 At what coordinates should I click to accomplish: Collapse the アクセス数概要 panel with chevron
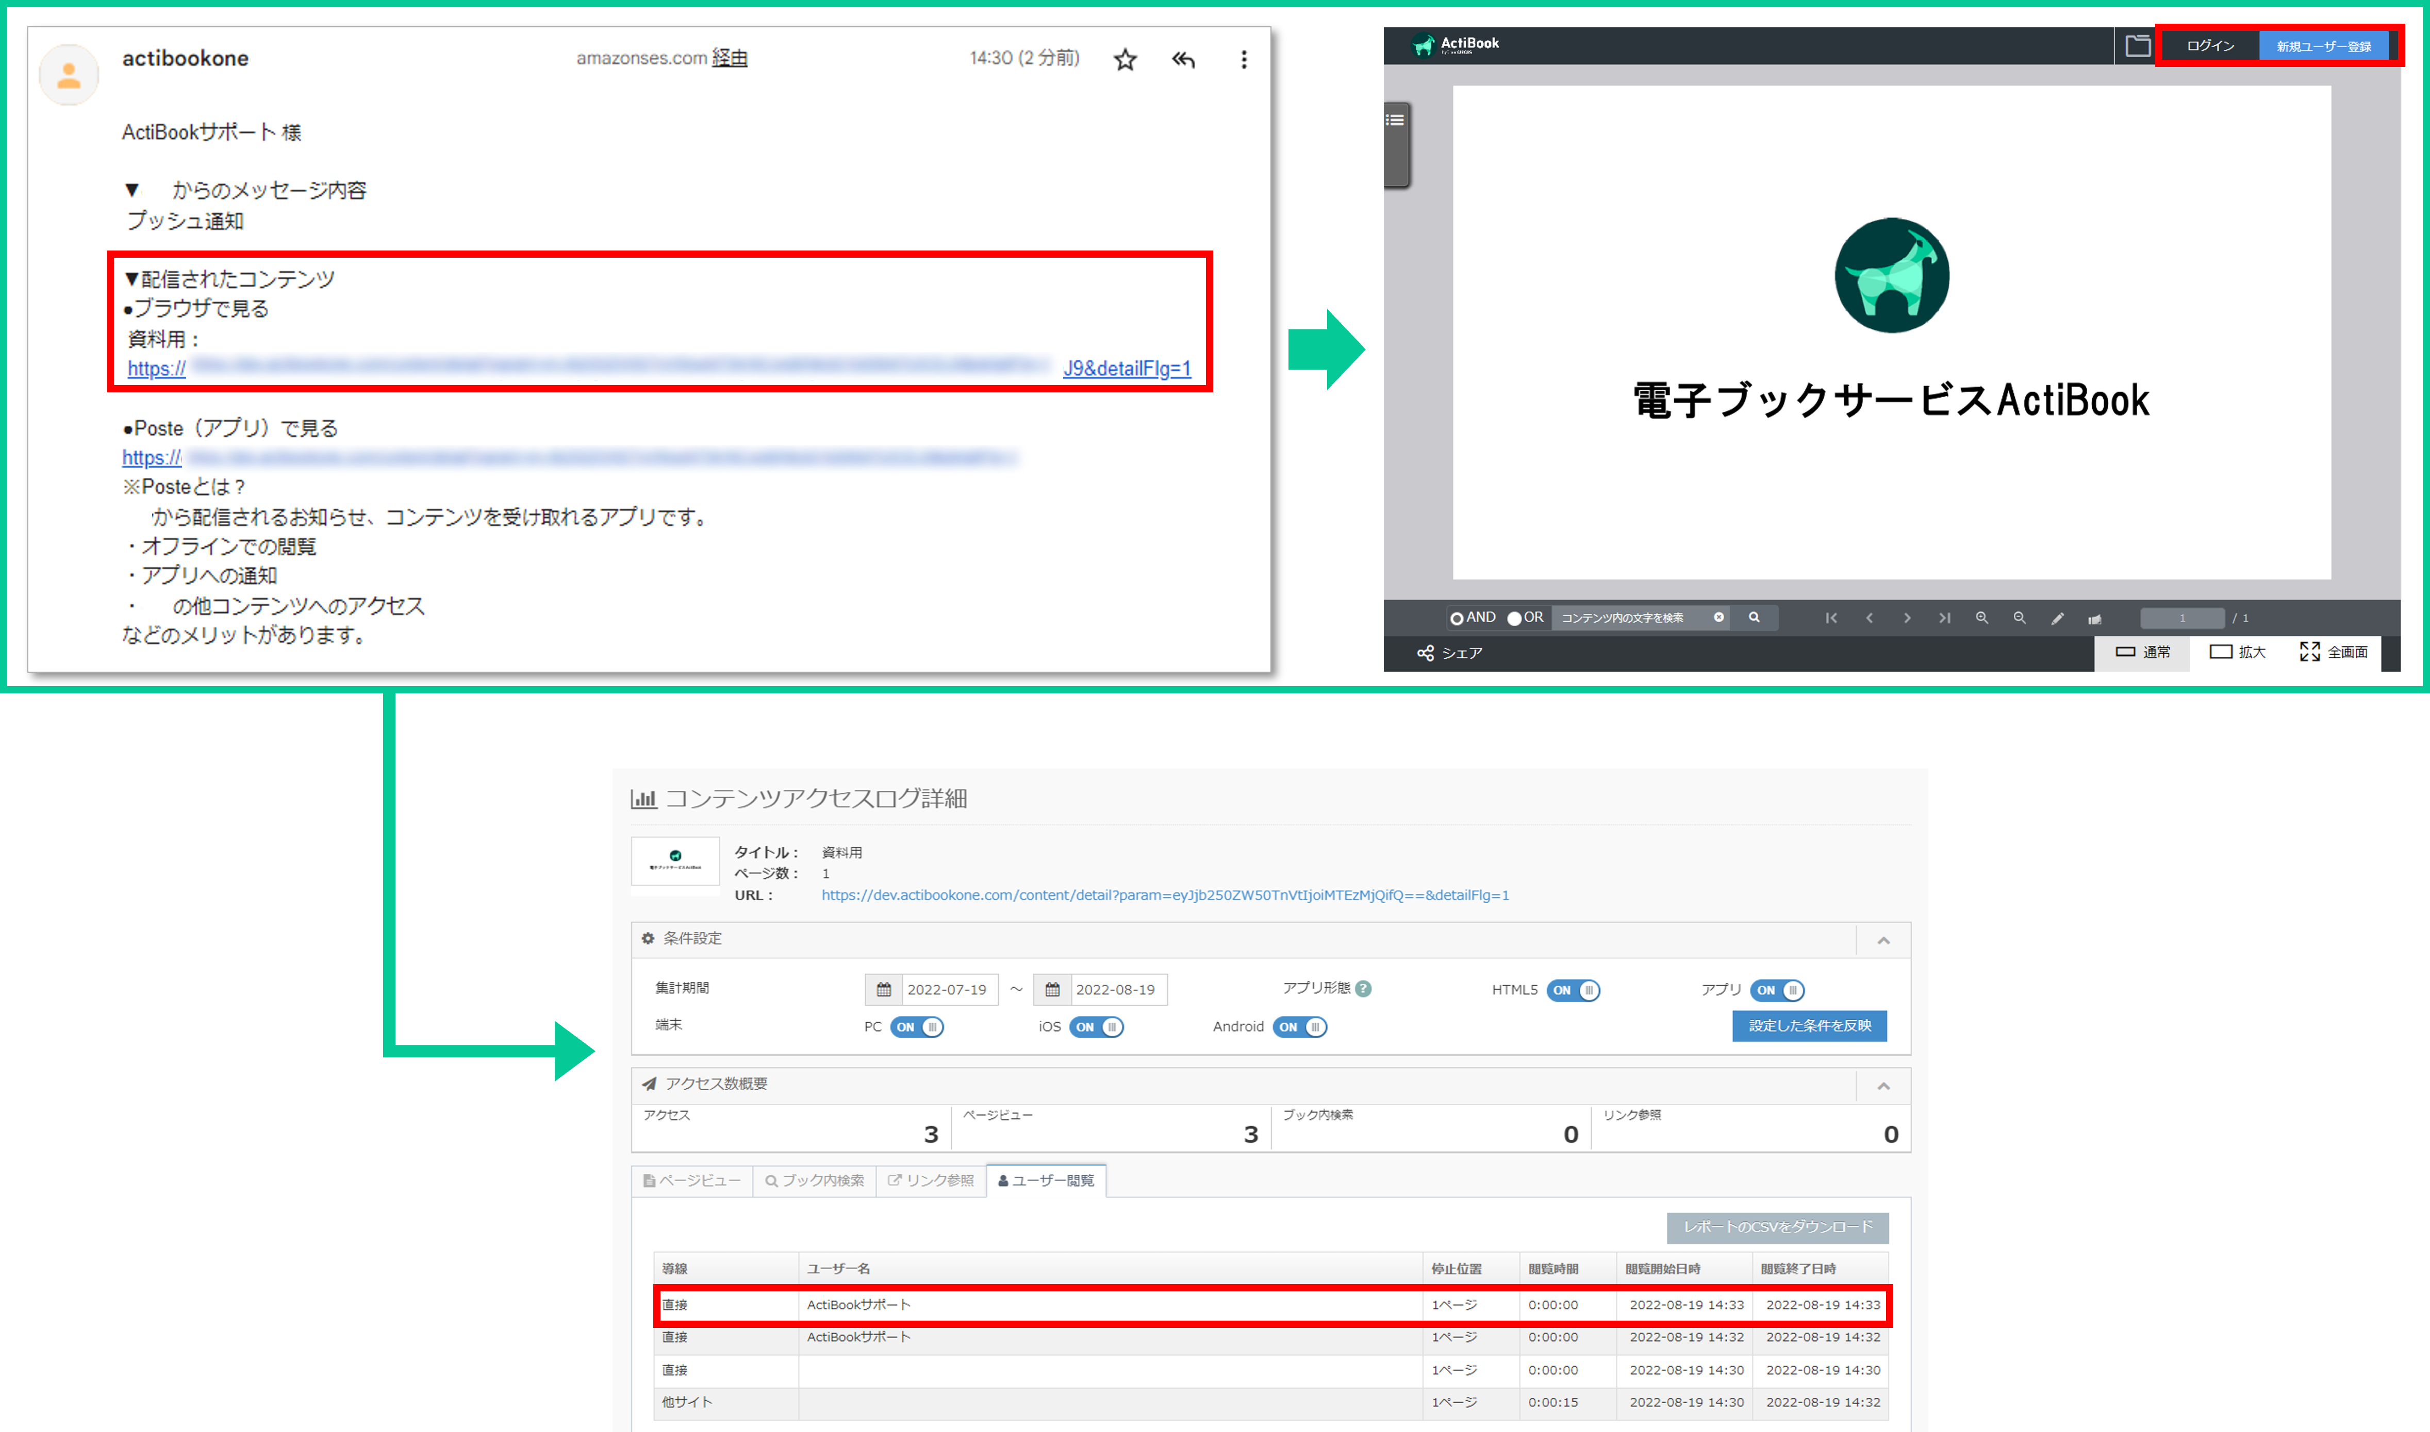(1883, 1086)
